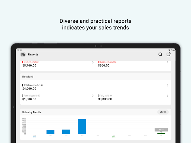
Task: Open the $500.00 overdue balance
Action: [x=104, y=66]
